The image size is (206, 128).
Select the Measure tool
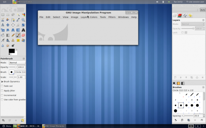3,25
